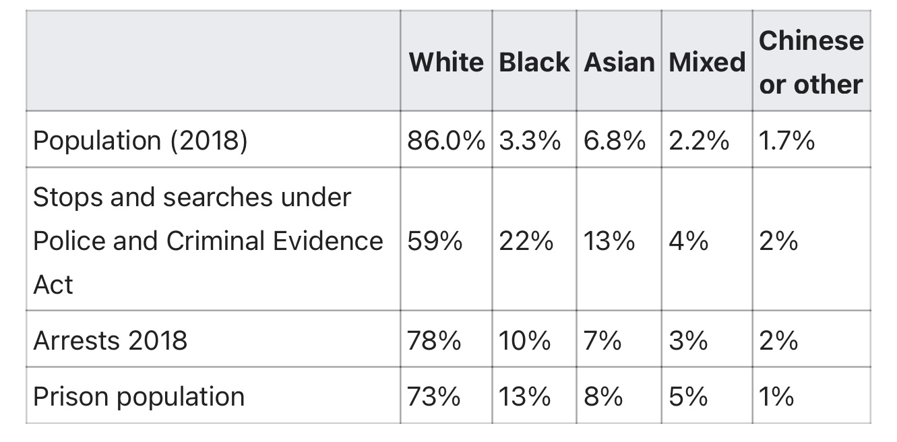The width and height of the screenshot is (897, 442).
Task: Select the Prison population row label
Action: [139, 396]
